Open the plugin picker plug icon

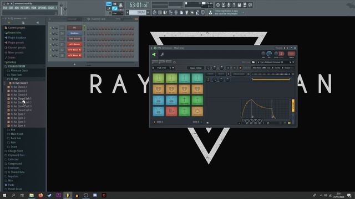point(187,13)
